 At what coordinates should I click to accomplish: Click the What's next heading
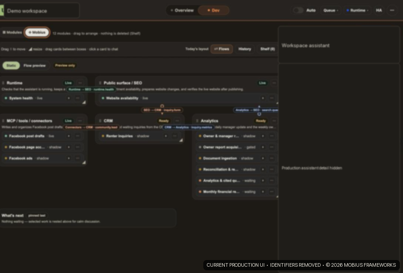[13, 216]
